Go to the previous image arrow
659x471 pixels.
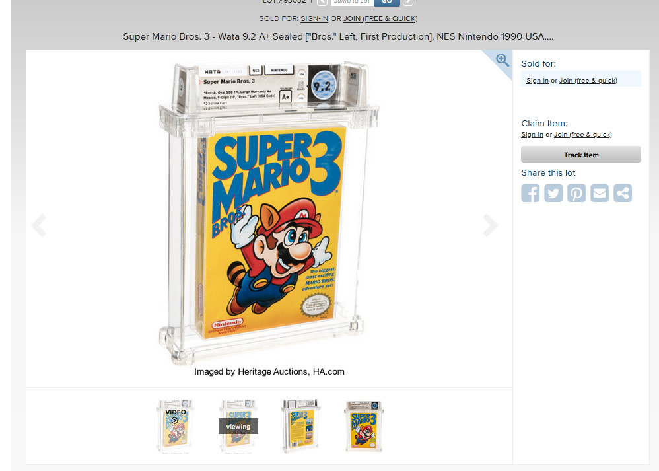[39, 225]
